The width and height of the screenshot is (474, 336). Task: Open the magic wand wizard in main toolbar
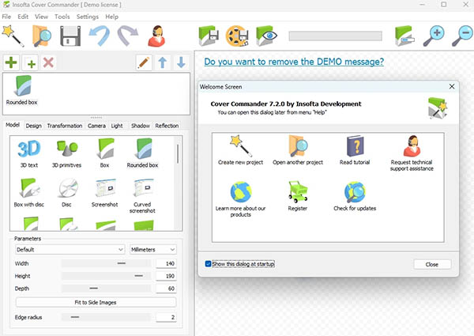[x=13, y=36]
